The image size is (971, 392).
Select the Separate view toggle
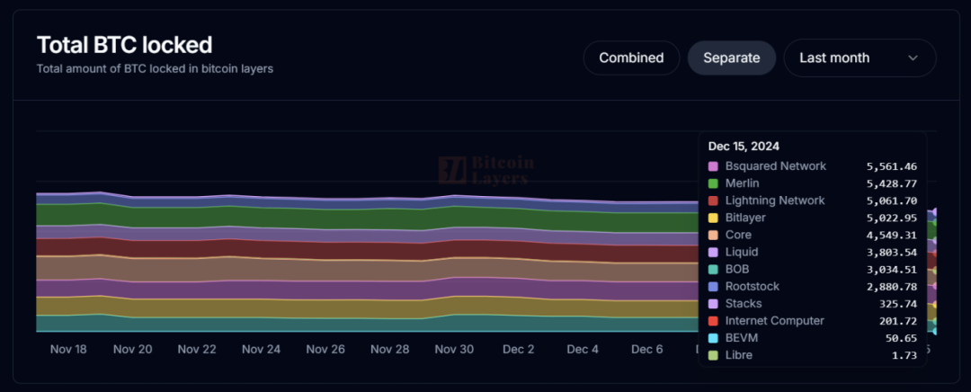coord(731,58)
